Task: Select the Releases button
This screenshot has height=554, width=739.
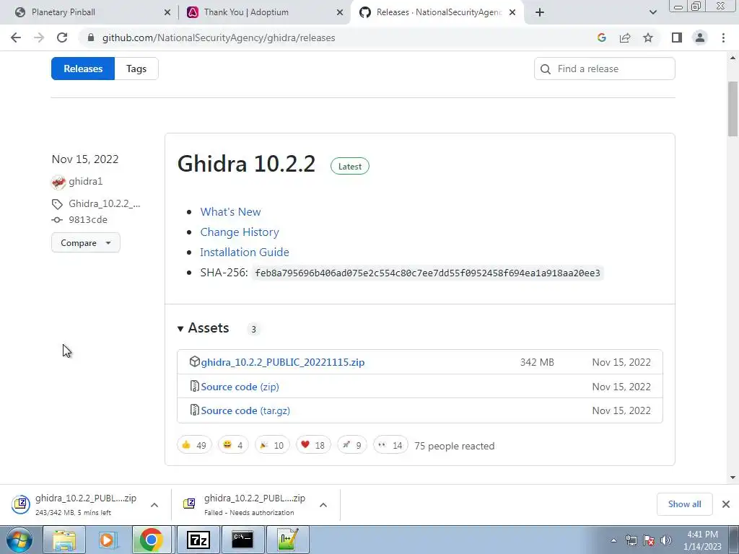Action: coord(83,69)
